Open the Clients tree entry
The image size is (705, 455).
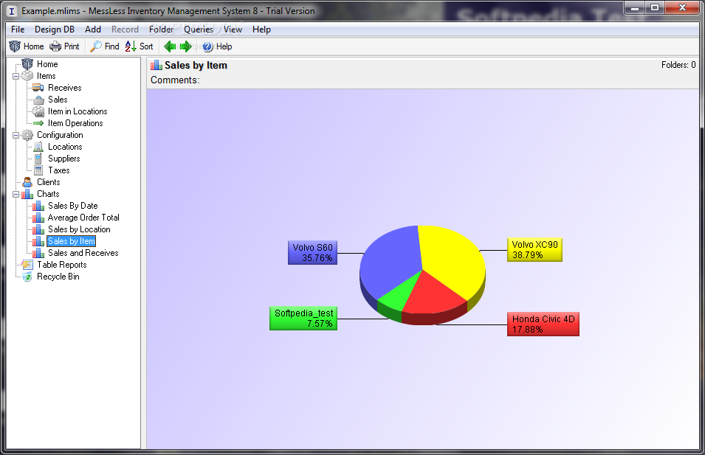pos(48,182)
